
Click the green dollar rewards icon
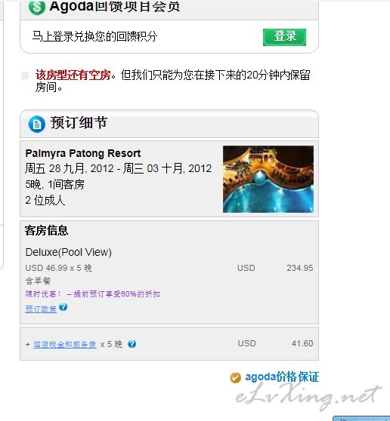click(37, 8)
